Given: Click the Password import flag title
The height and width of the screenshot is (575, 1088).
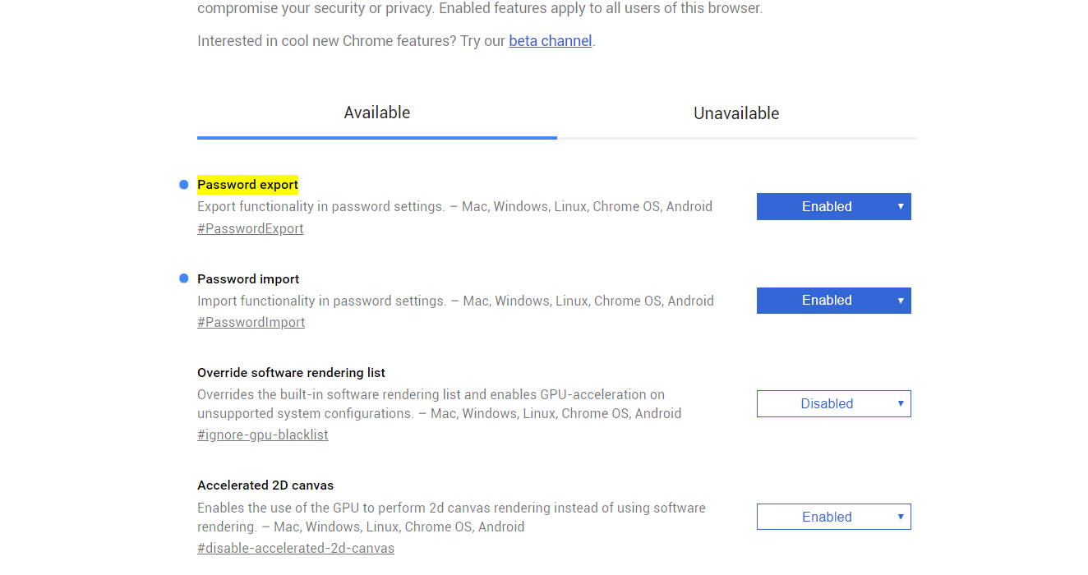Looking at the screenshot, I should 248,279.
